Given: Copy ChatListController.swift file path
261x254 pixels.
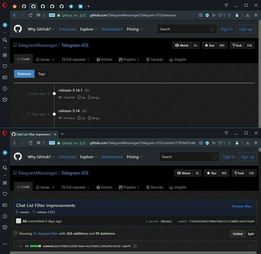Looking at the screenshot, I should pos(135,246).
